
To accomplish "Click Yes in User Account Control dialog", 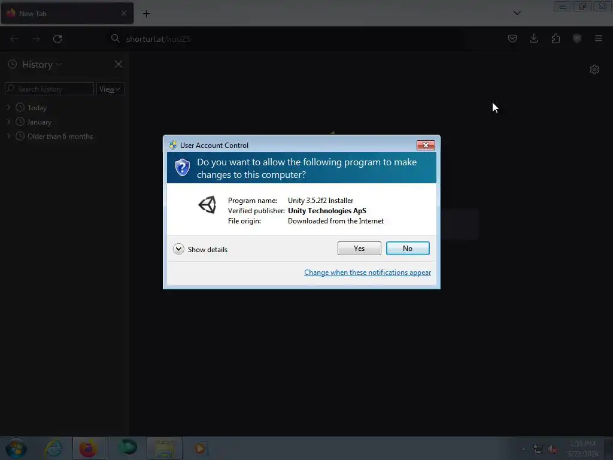I will tap(359, 249).
